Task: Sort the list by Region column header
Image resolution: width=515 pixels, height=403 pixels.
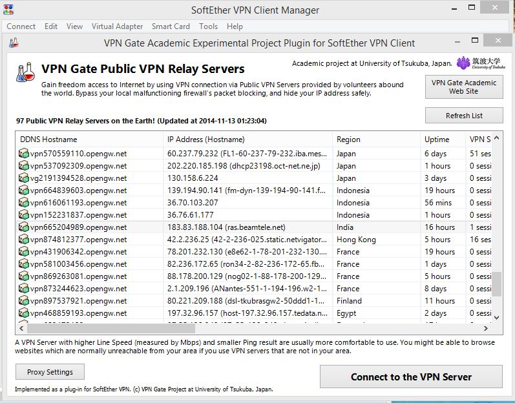Action: pyautogui.click(x=348, y=139)
